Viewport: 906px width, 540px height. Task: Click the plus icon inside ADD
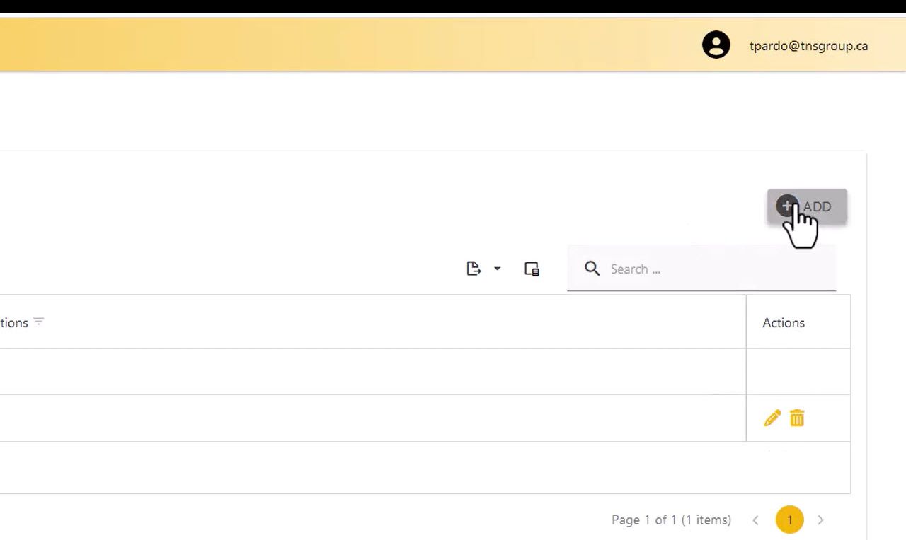click(x=786, y=206)
